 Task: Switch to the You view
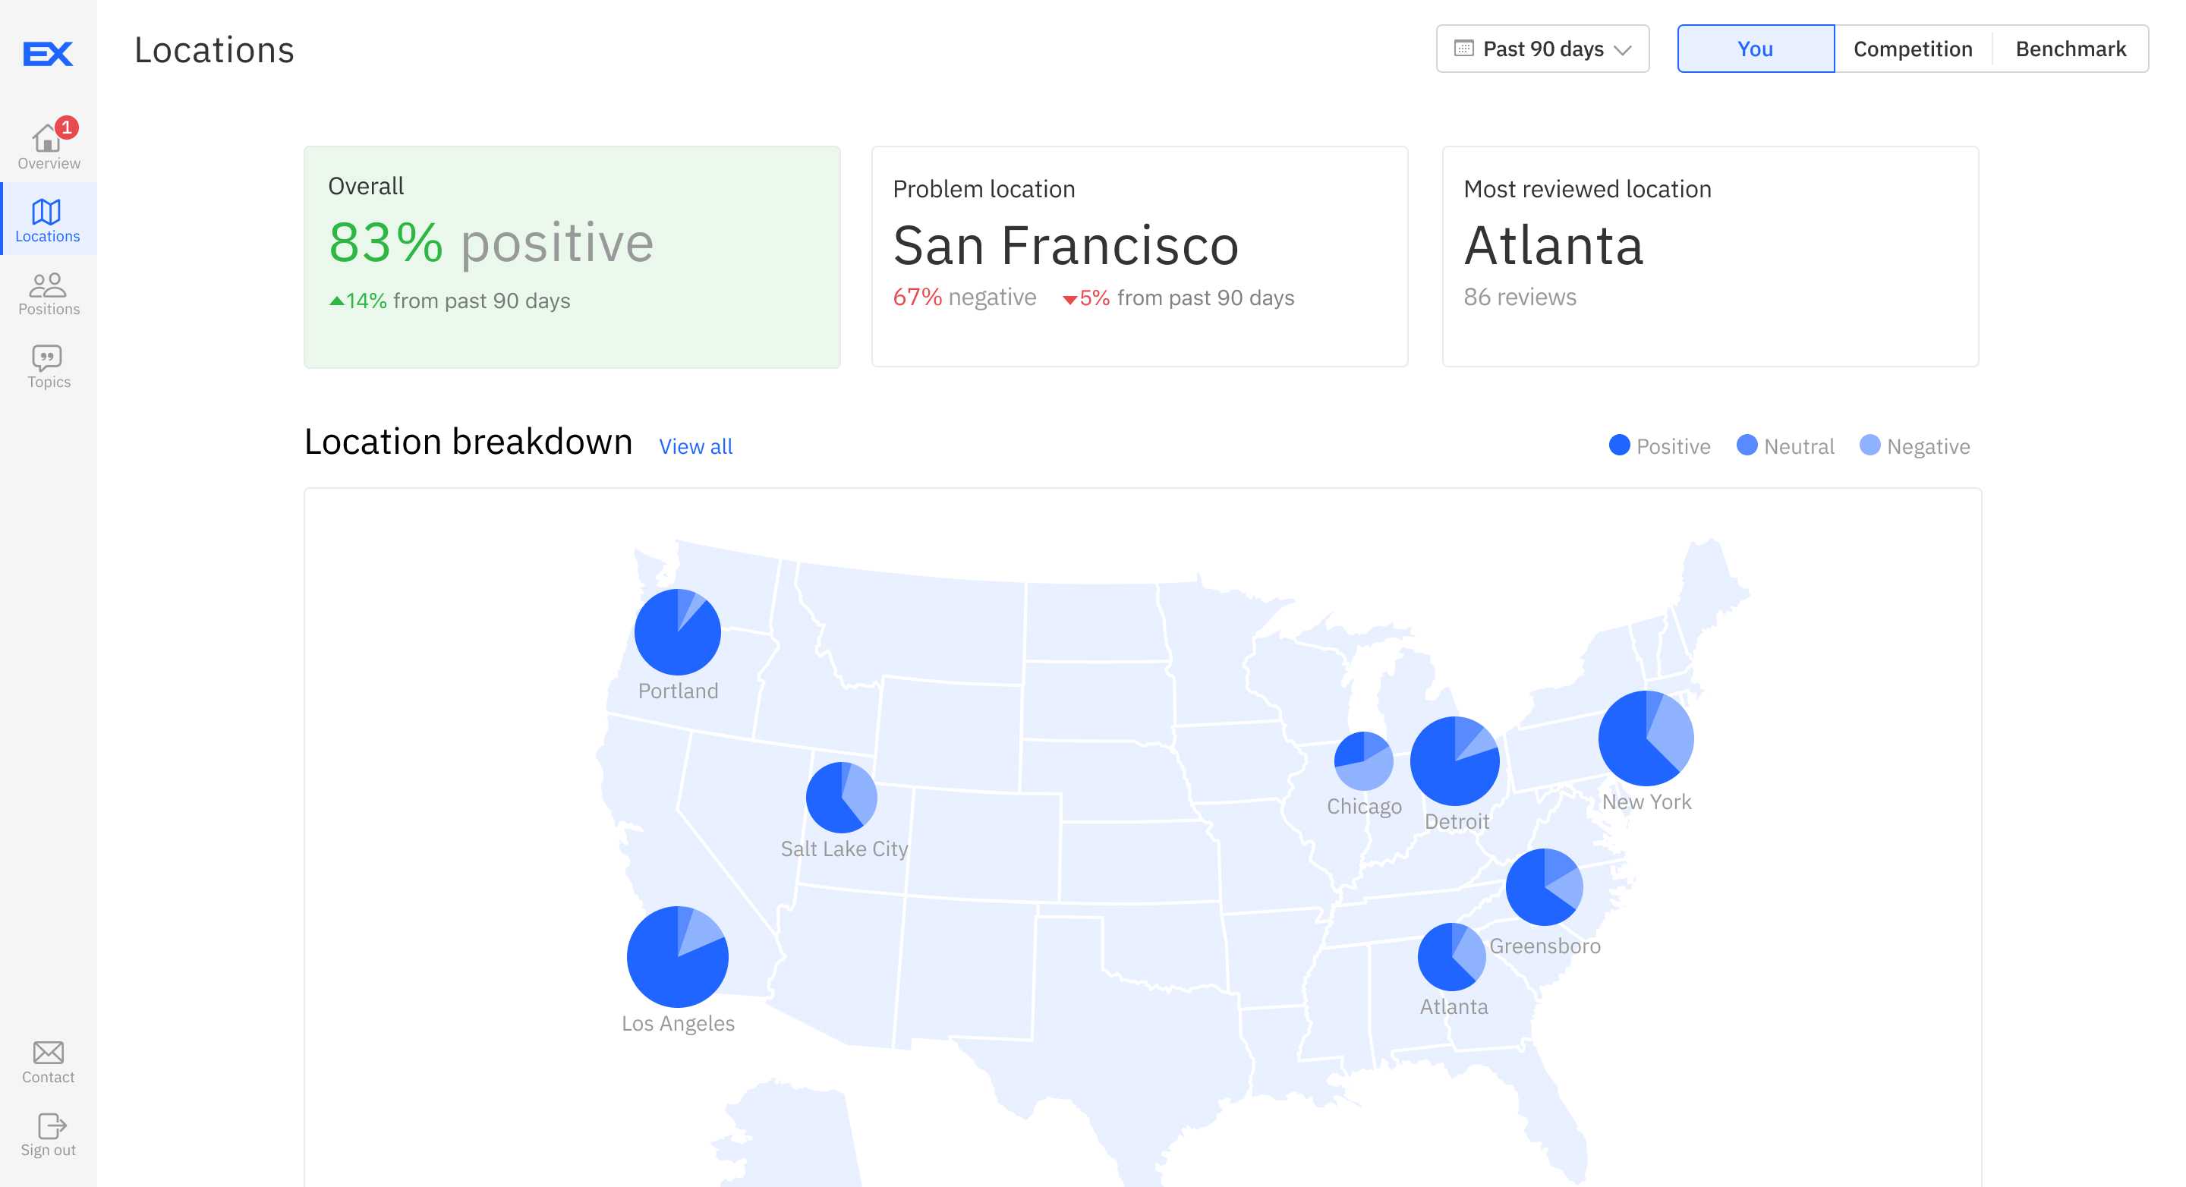click(1755, 49)
